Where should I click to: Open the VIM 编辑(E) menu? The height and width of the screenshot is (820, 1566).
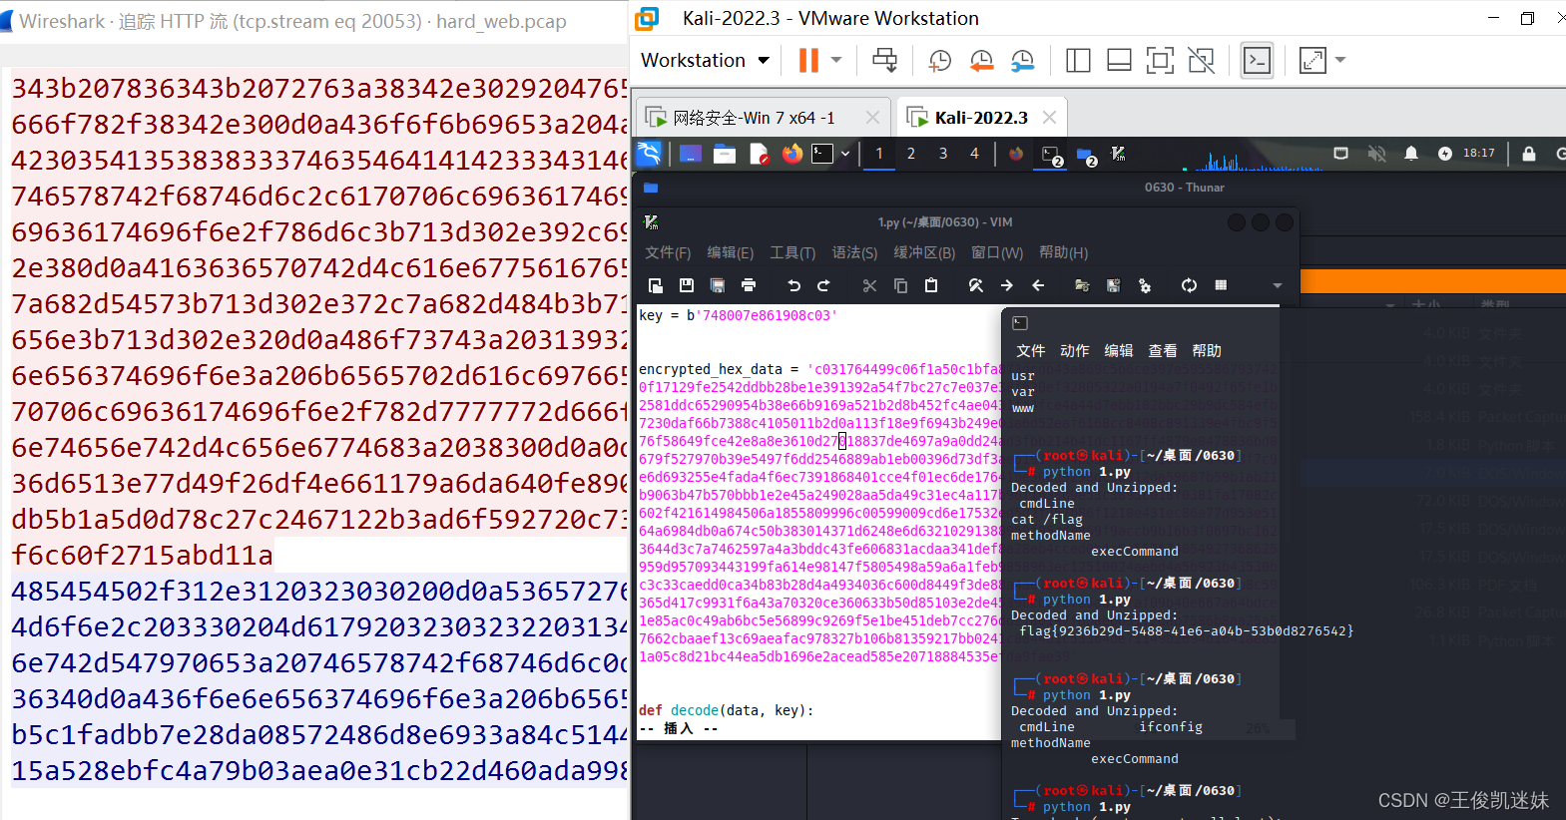(731, 253)
